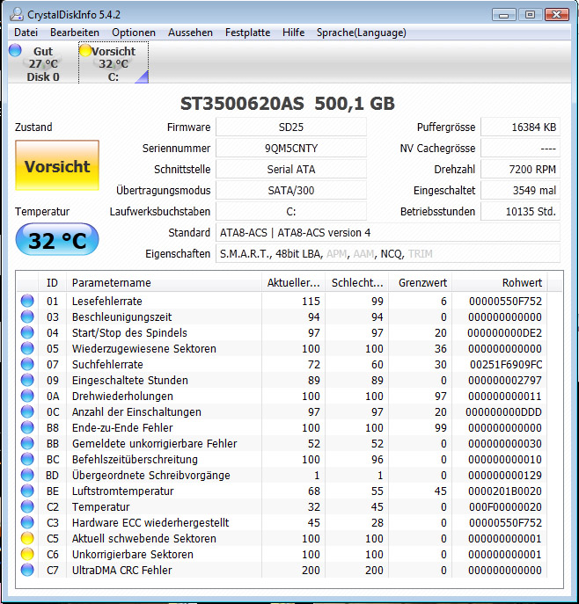Open the Festplatte menu
579x604 pixels.
click(248, 33)
